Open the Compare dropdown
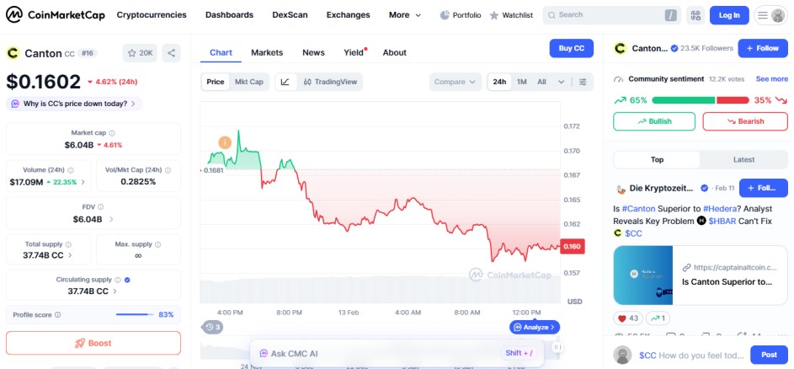 455,82
